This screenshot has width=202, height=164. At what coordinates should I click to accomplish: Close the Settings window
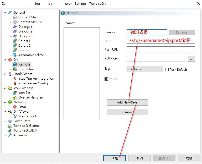click(198, 3)
